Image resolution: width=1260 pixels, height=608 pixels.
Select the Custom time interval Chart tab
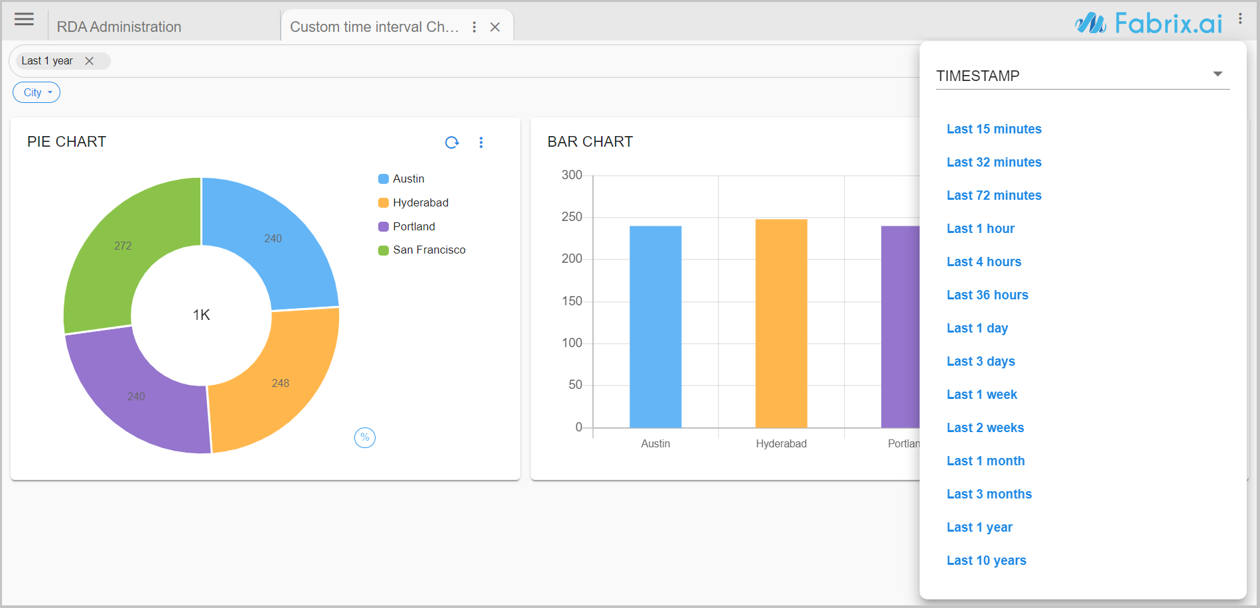coord(375,27)
